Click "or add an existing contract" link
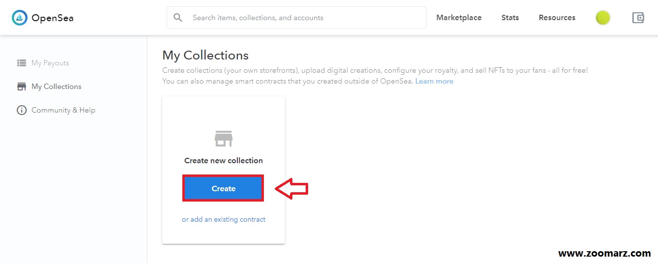 tap(224, 219)
